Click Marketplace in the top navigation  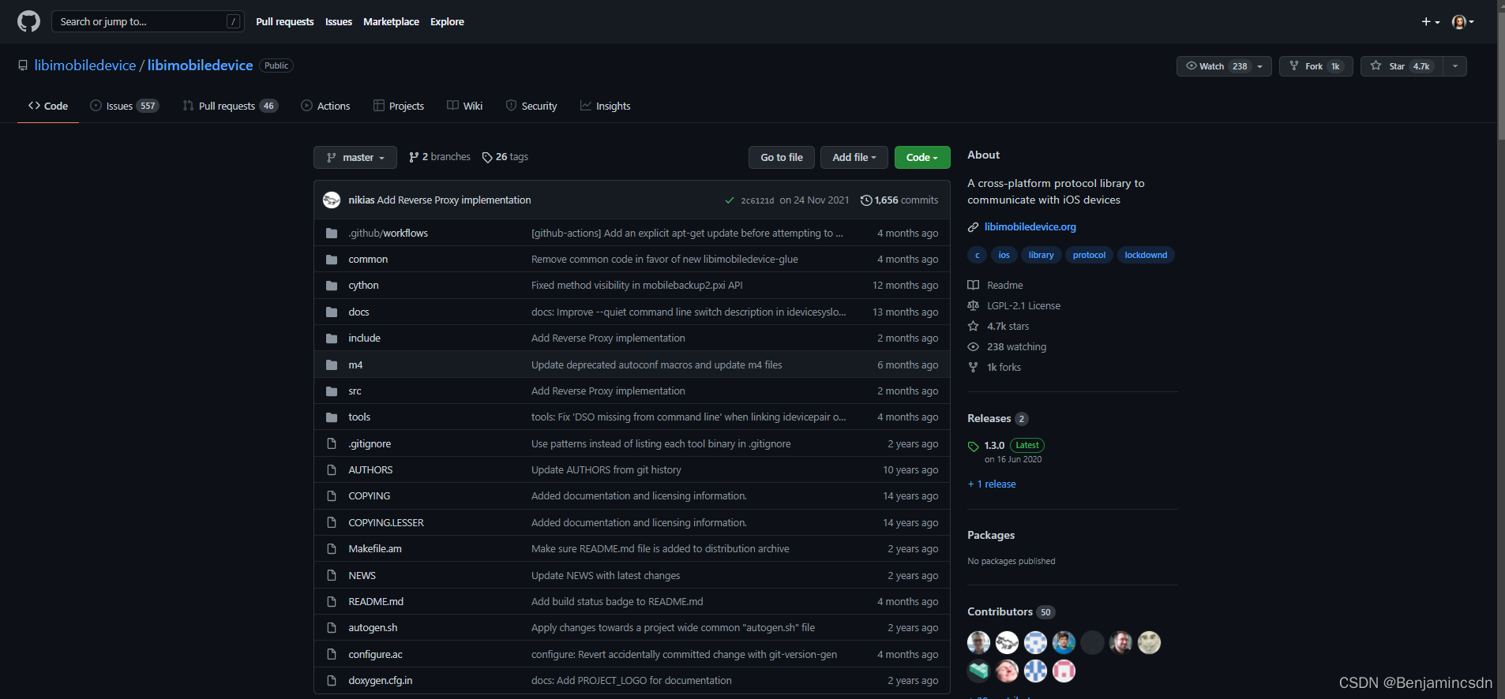(391, 21)
